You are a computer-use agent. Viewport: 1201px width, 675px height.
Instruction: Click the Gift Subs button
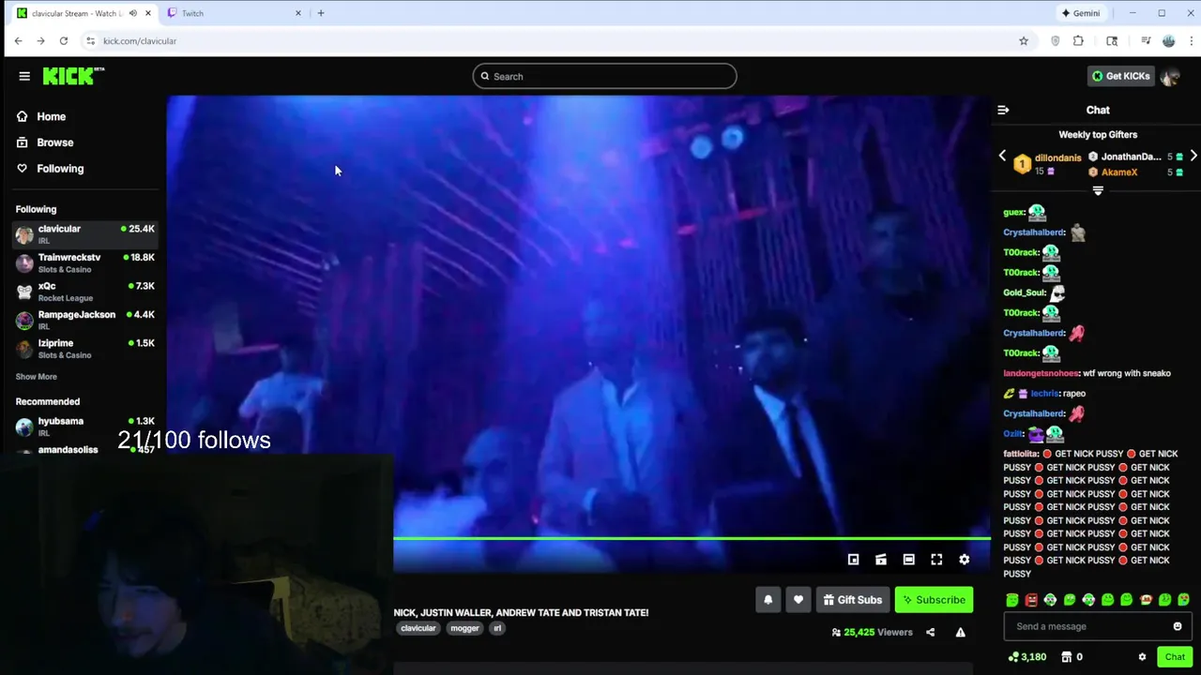(x=852, y=600)
